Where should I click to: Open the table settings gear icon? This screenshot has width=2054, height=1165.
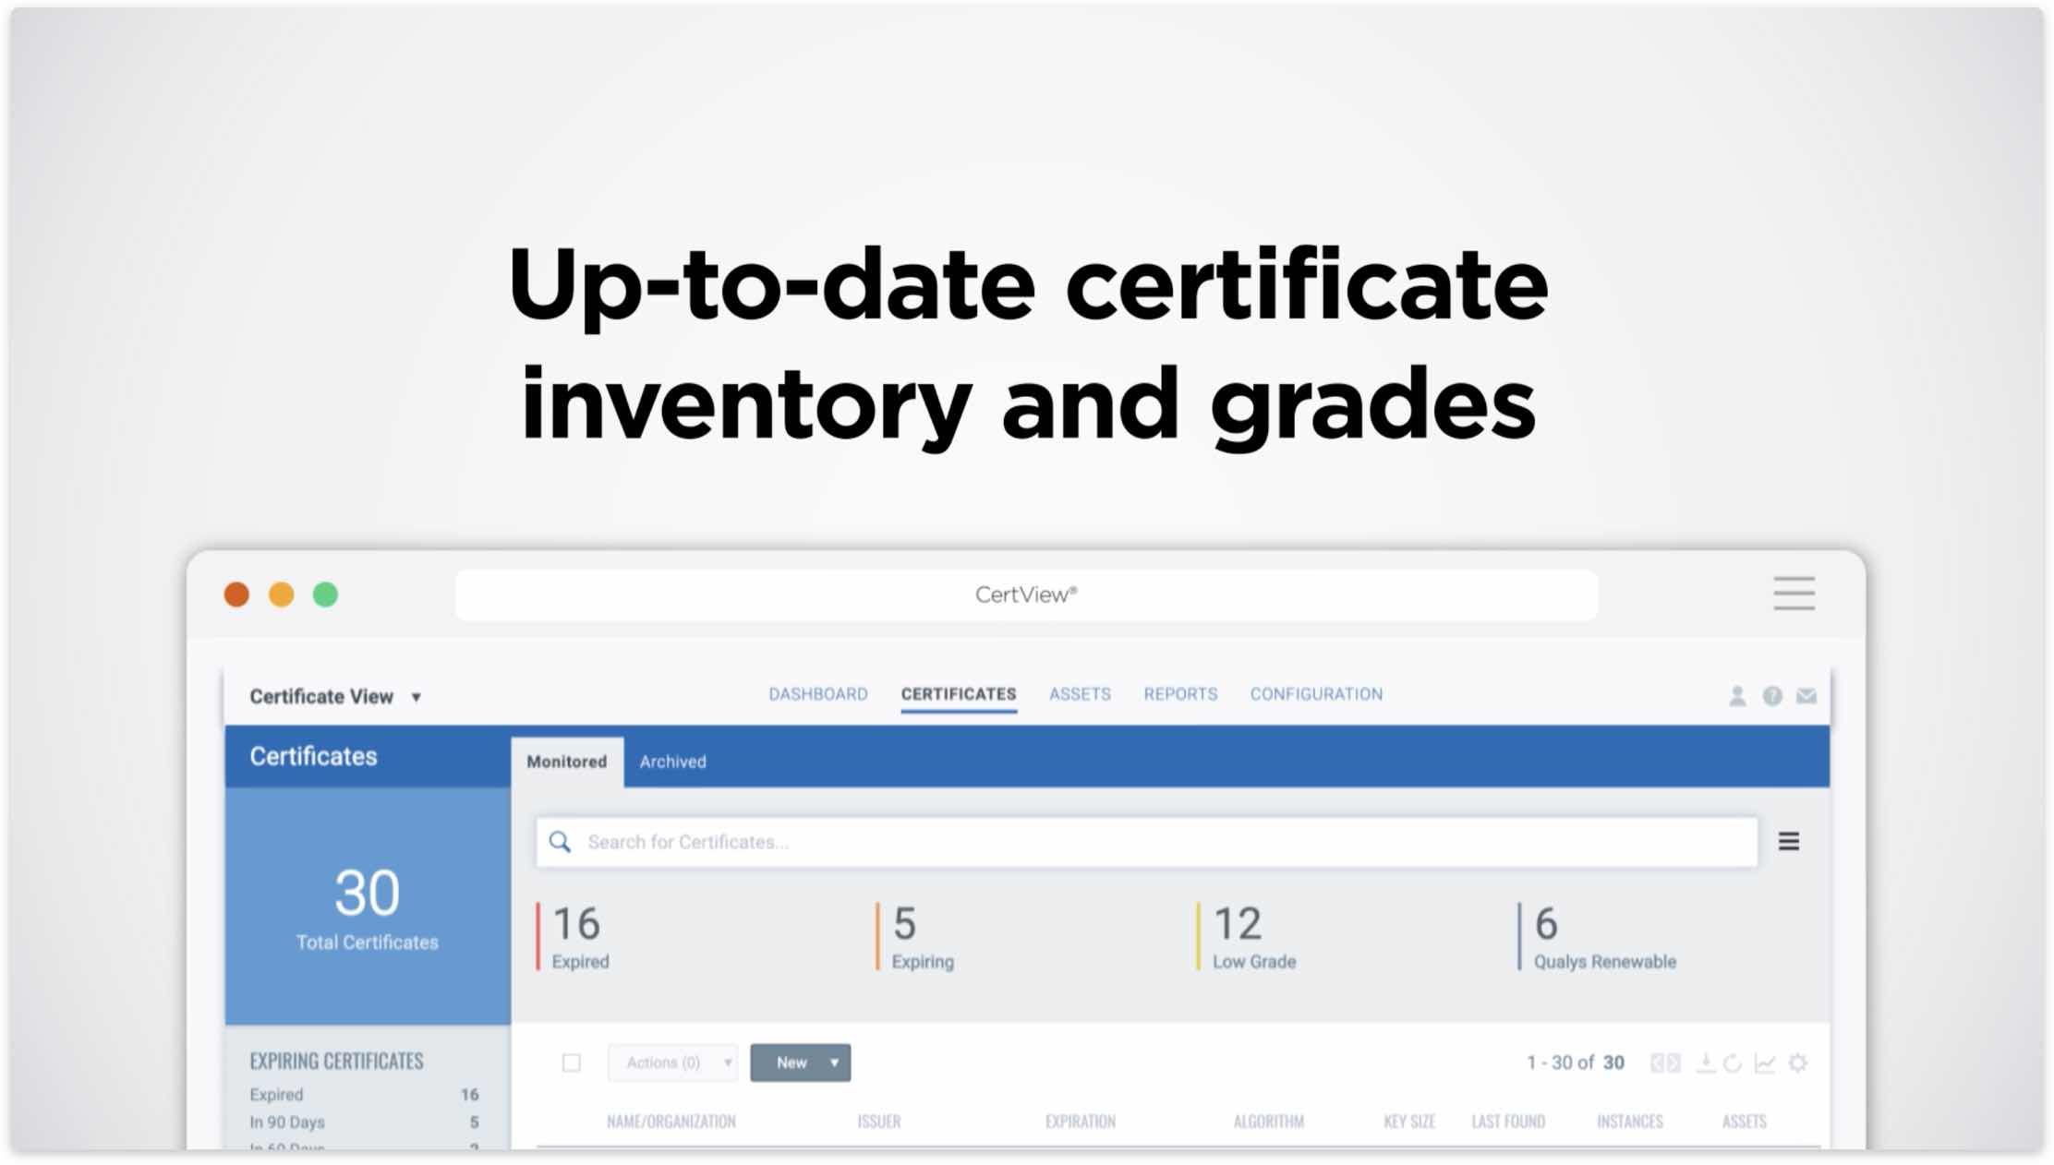click(1797, 1063)
